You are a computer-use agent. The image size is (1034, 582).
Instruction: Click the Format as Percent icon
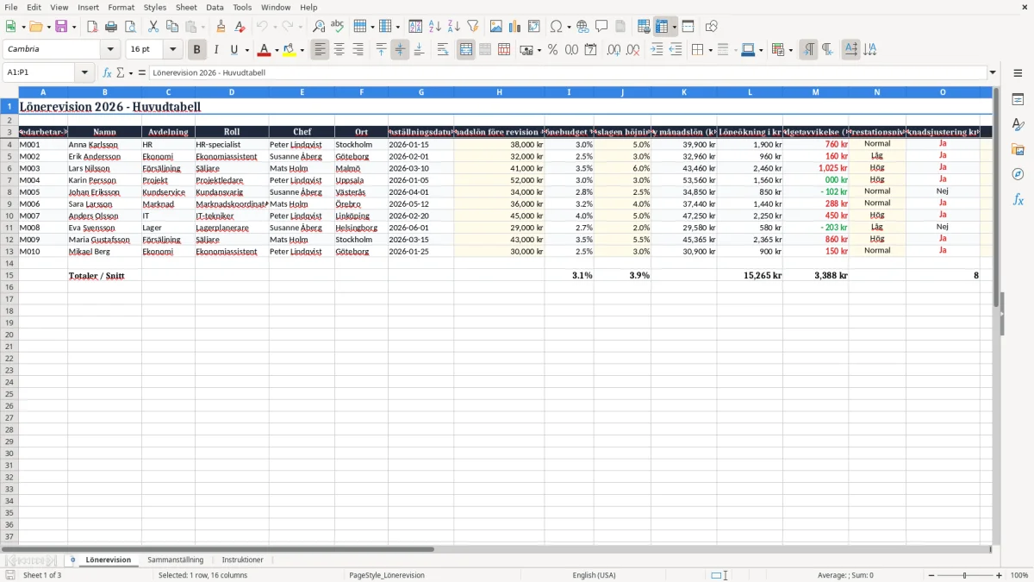(552, 50)
